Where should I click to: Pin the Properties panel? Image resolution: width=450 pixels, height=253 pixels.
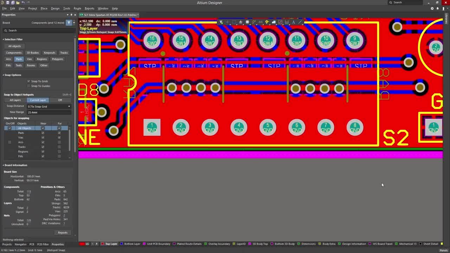pos(71,15)
